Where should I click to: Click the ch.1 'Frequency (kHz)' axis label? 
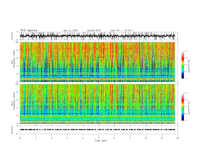click(14, 59)
